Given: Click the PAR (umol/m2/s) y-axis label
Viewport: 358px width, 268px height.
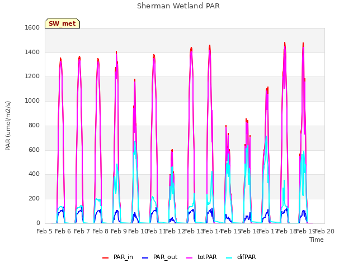Looking at the screenshot, I should point(8,126).
